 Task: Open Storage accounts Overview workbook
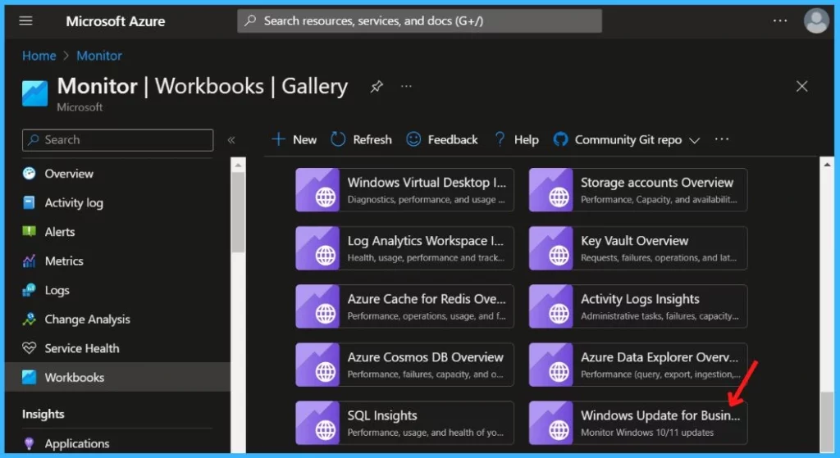pyautogui.click(x=638, y=190)
